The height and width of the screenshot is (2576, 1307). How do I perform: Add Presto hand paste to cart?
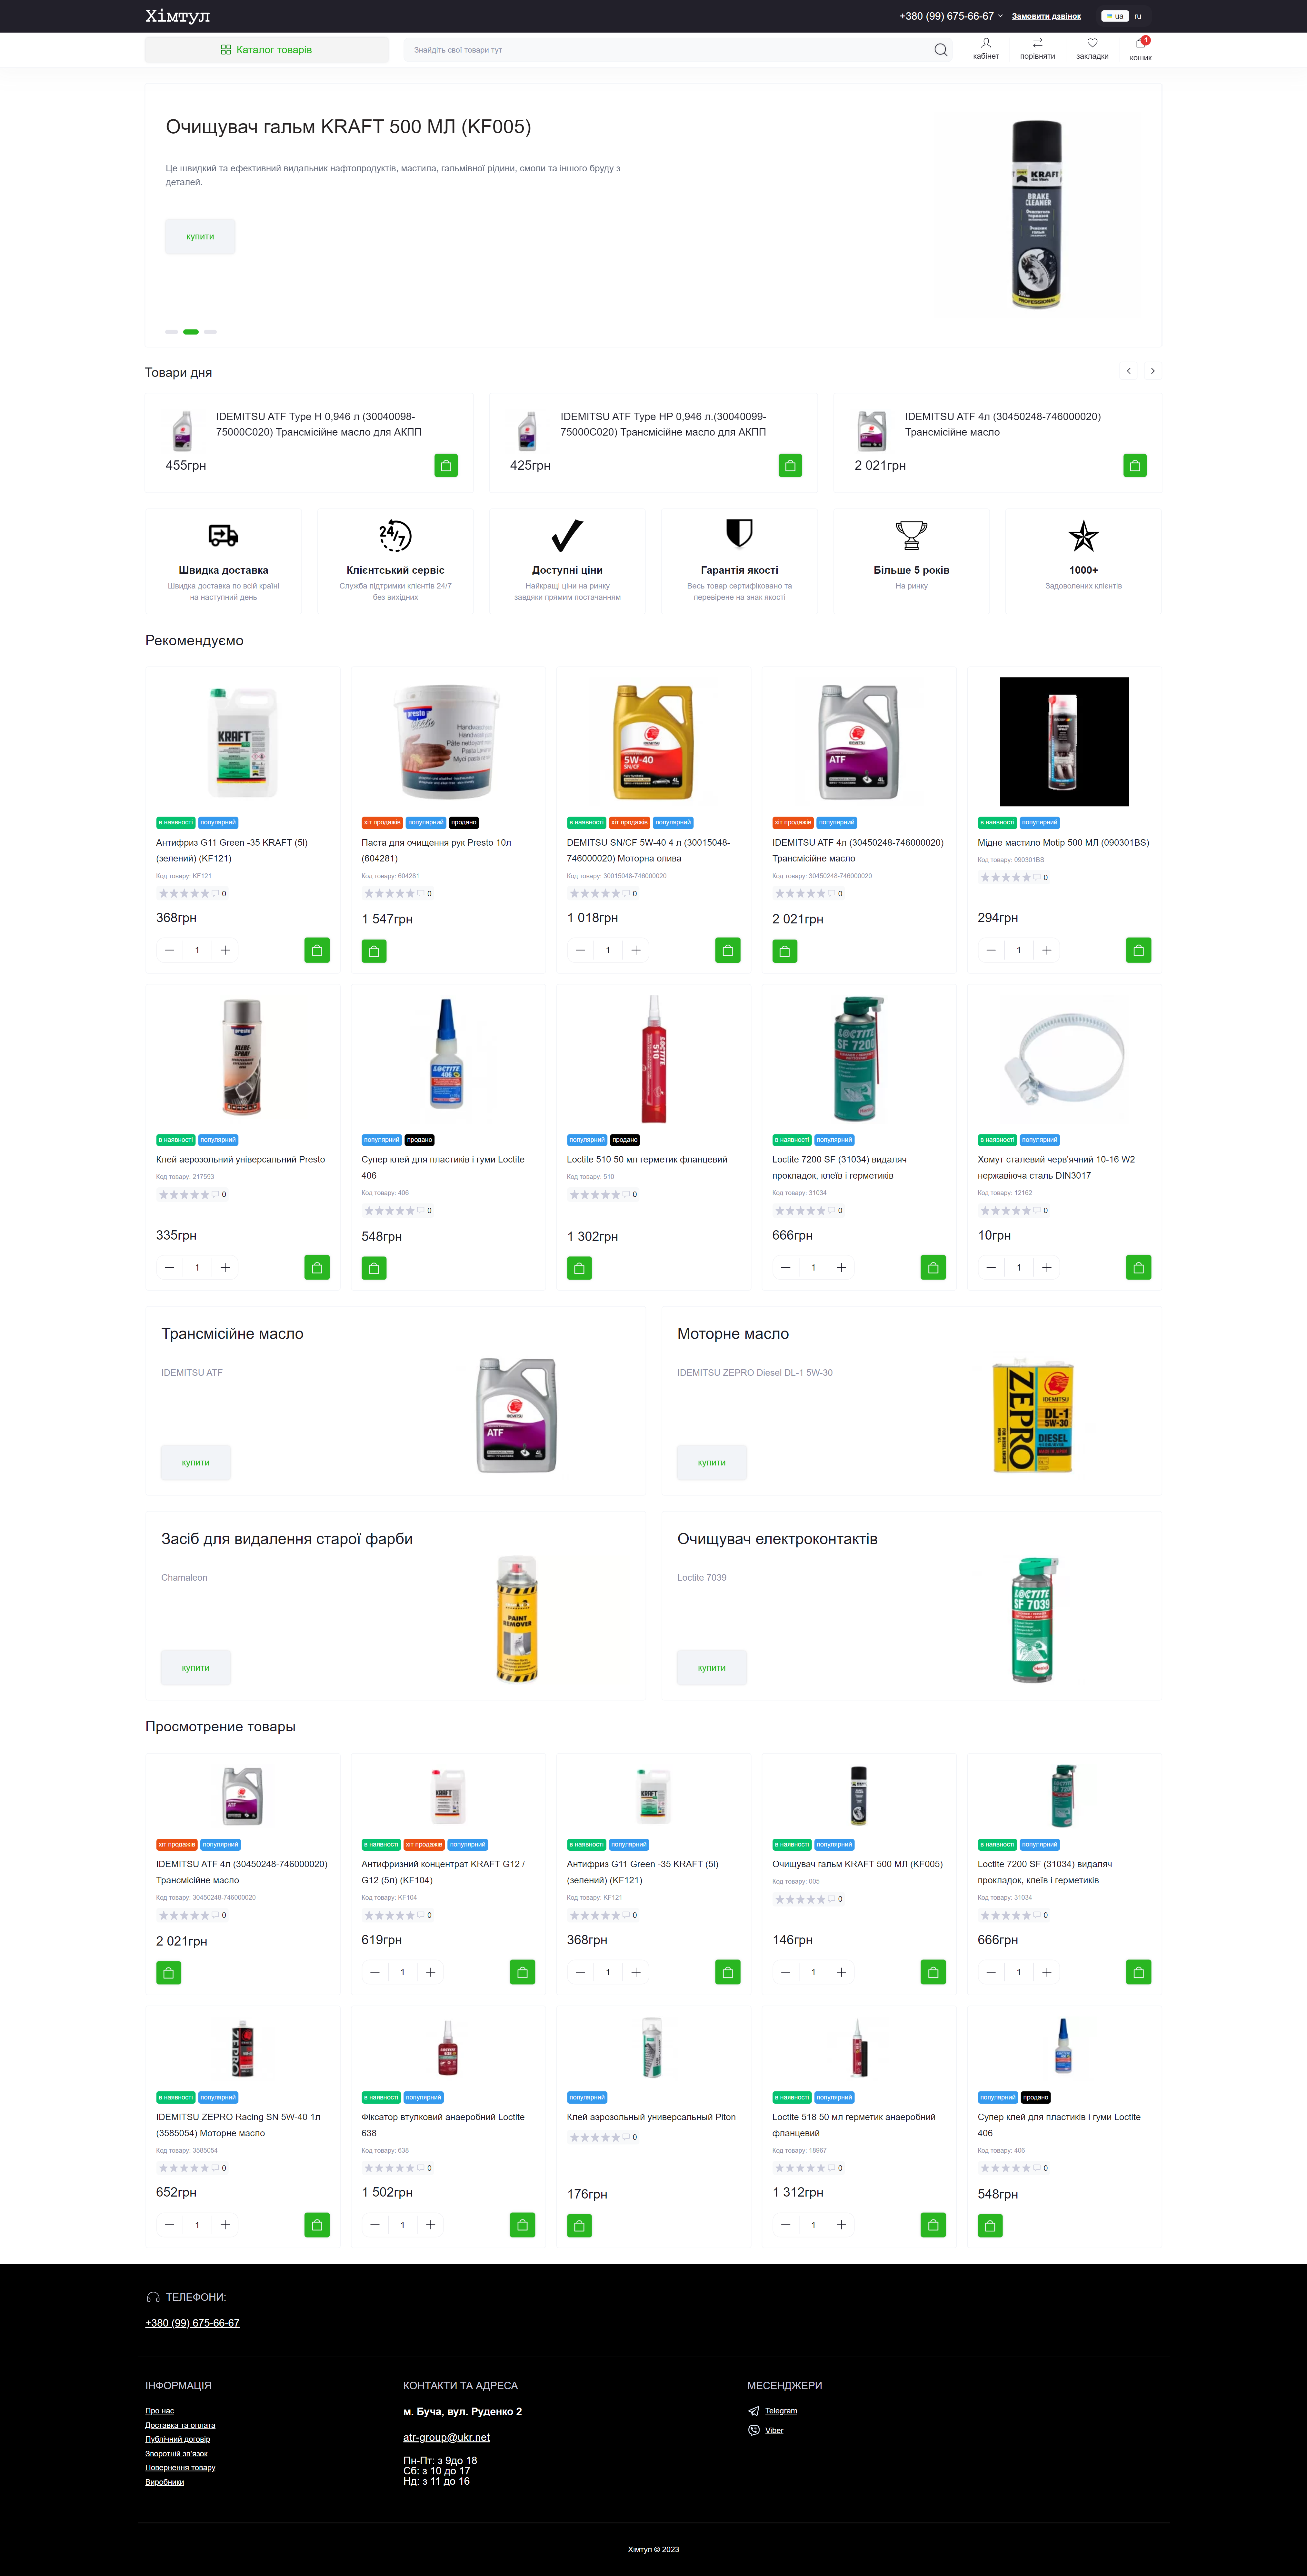point(374,951)
